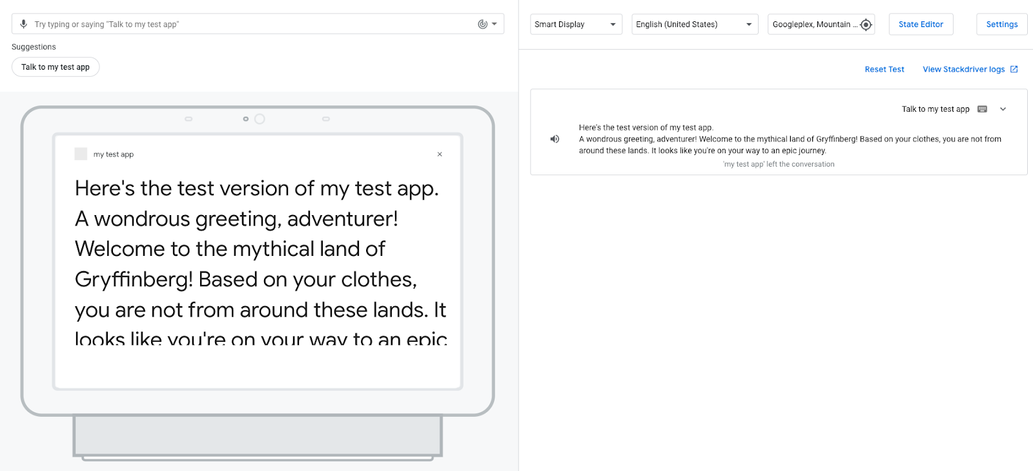Click the external link icon beside Stackdriver logs
Screen dimensions: 1033x471
(1014, 69)
